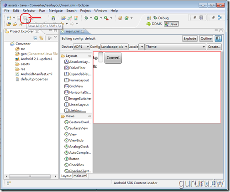Screen dimensions: 230x192
Task: Select the Java perspective button
Action: pyautogui.click(x=171, y=24)
